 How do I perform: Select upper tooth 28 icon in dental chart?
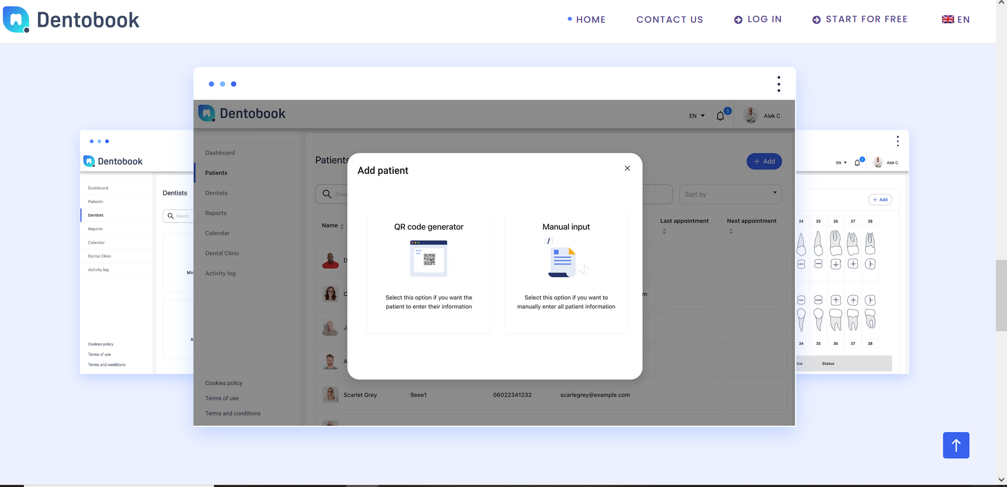(870, 244)
